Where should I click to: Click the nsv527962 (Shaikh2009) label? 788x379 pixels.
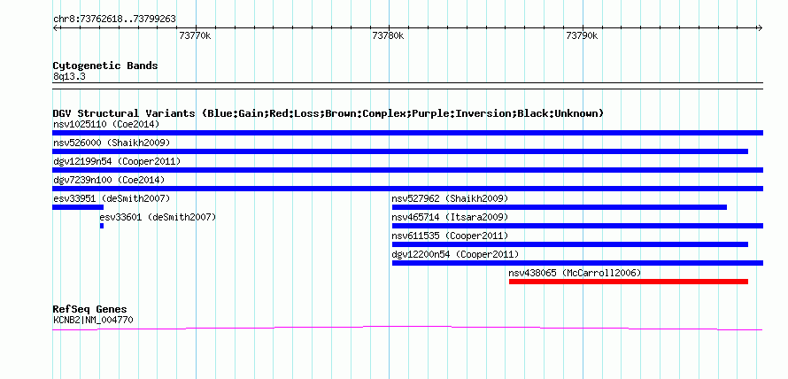[451, 198]
